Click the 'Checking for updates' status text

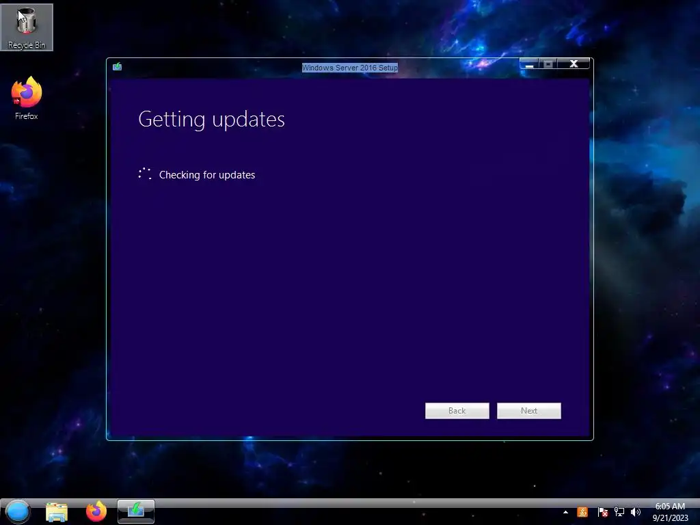click(207, 175)
